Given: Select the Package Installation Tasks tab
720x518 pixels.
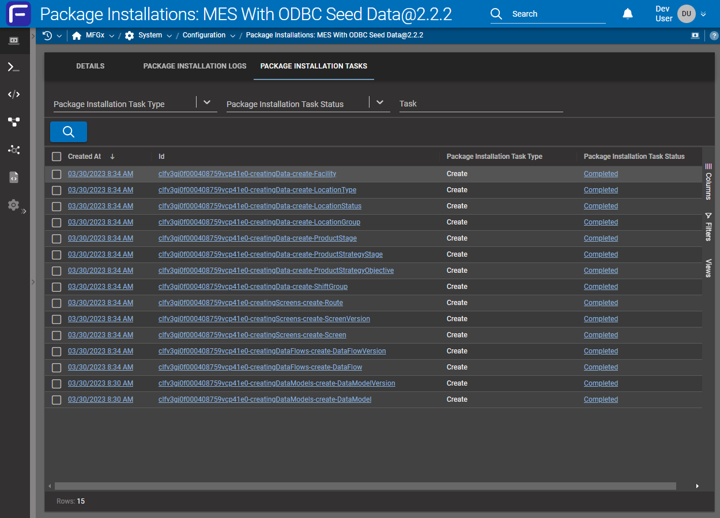Looking at the screenshot, I should pos(314,66).
